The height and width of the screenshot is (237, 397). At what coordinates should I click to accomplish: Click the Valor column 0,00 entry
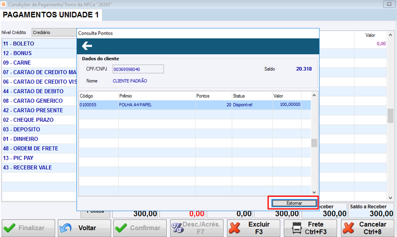[381, 43]
